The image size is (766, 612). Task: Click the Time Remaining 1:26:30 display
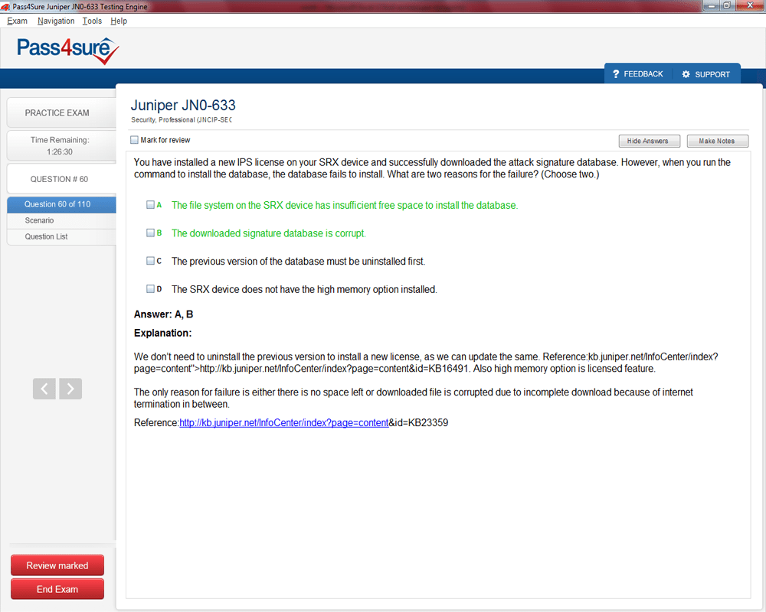click(60, 145)
